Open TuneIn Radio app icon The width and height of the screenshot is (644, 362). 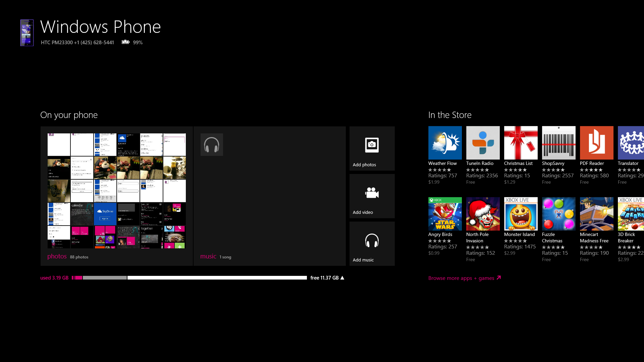pos(483,143)
